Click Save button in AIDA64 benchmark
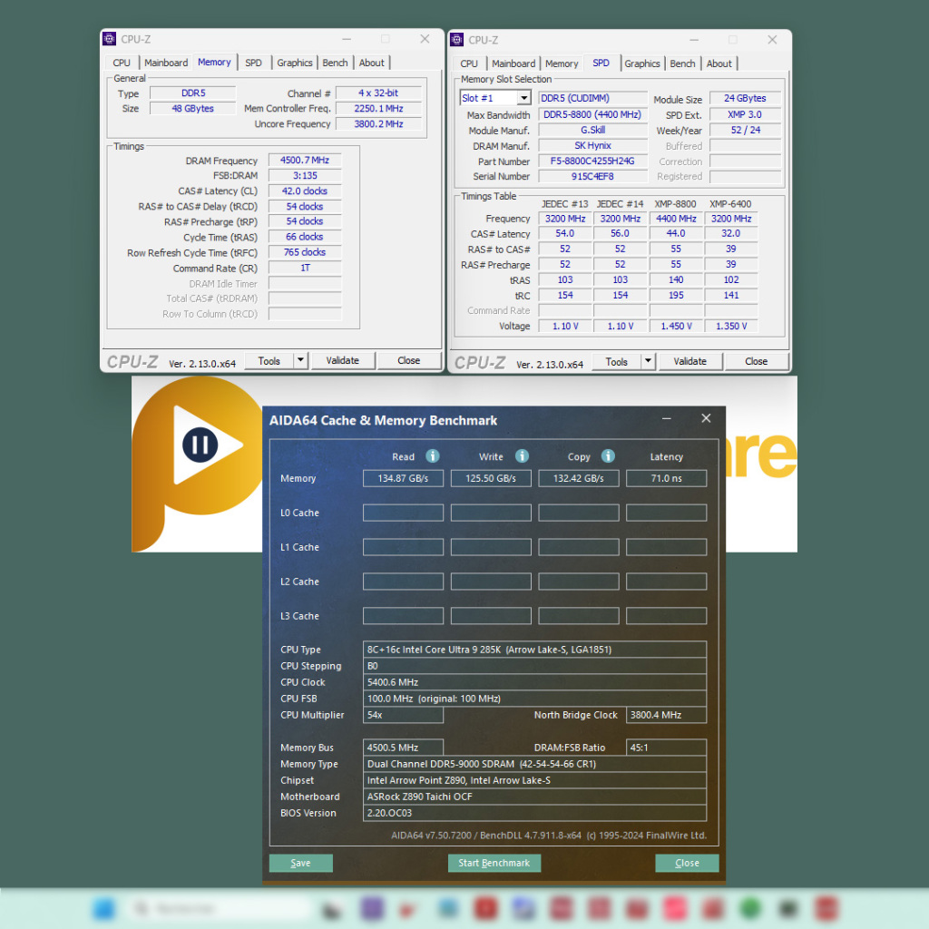This screenshot has width=929, height=929. point(300,863)
